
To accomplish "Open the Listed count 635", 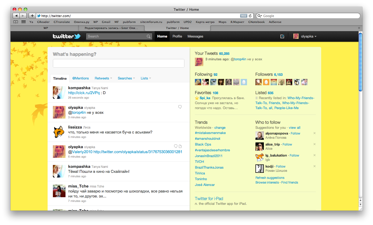I will [x=271, y=93].
